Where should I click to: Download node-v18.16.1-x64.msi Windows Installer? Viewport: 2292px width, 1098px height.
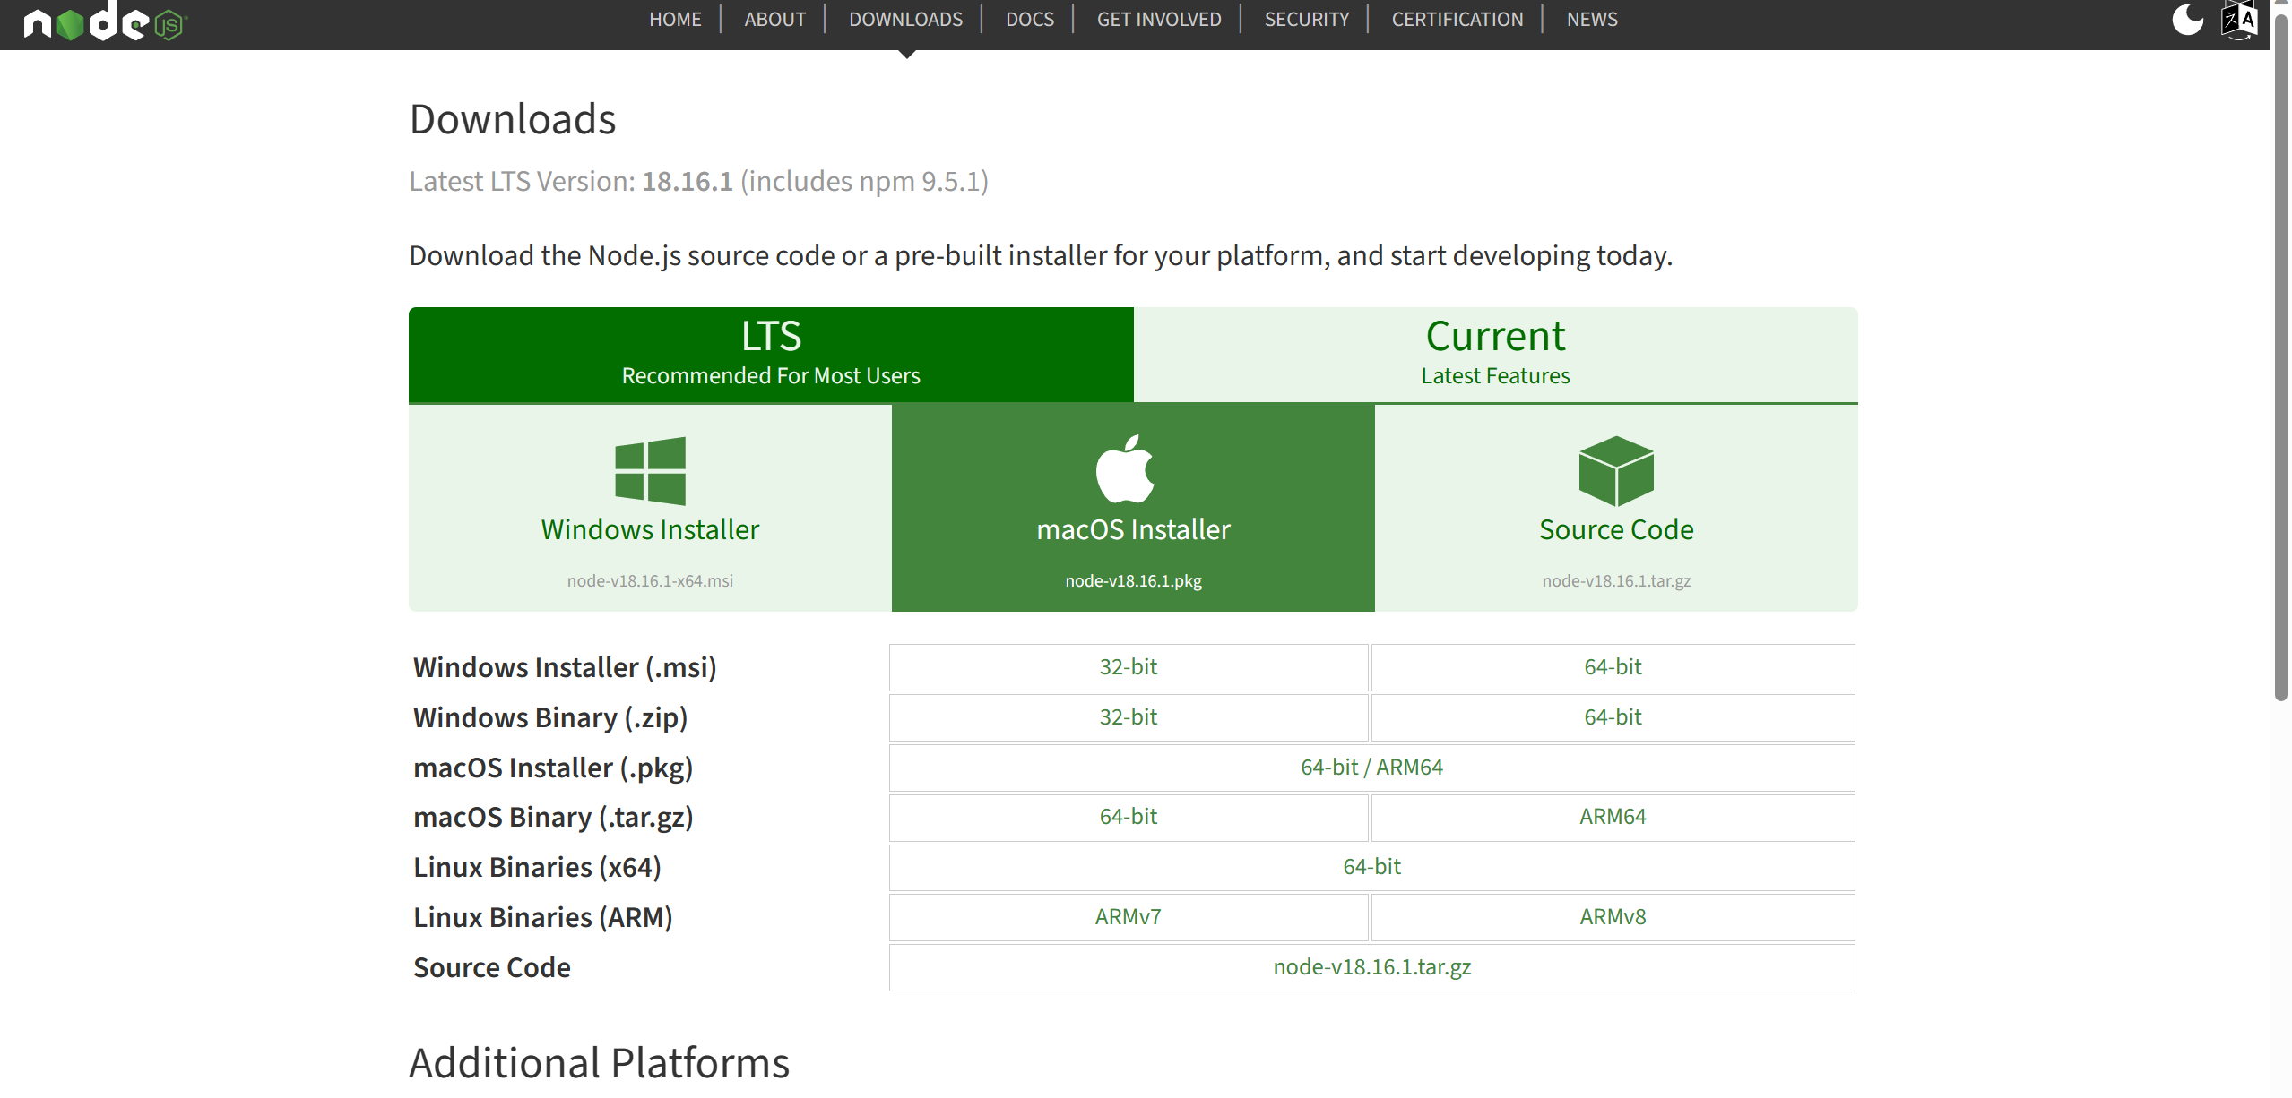click(650, 508)
